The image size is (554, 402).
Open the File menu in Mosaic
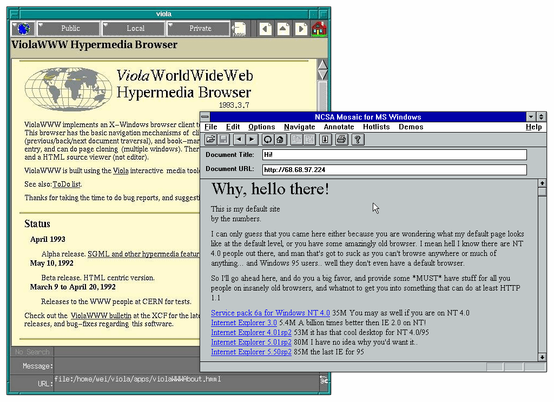pyautogui.click(x=211, y=127)
